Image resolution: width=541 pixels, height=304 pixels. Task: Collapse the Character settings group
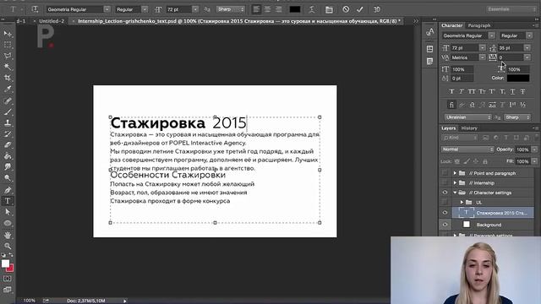click(455, 193)
